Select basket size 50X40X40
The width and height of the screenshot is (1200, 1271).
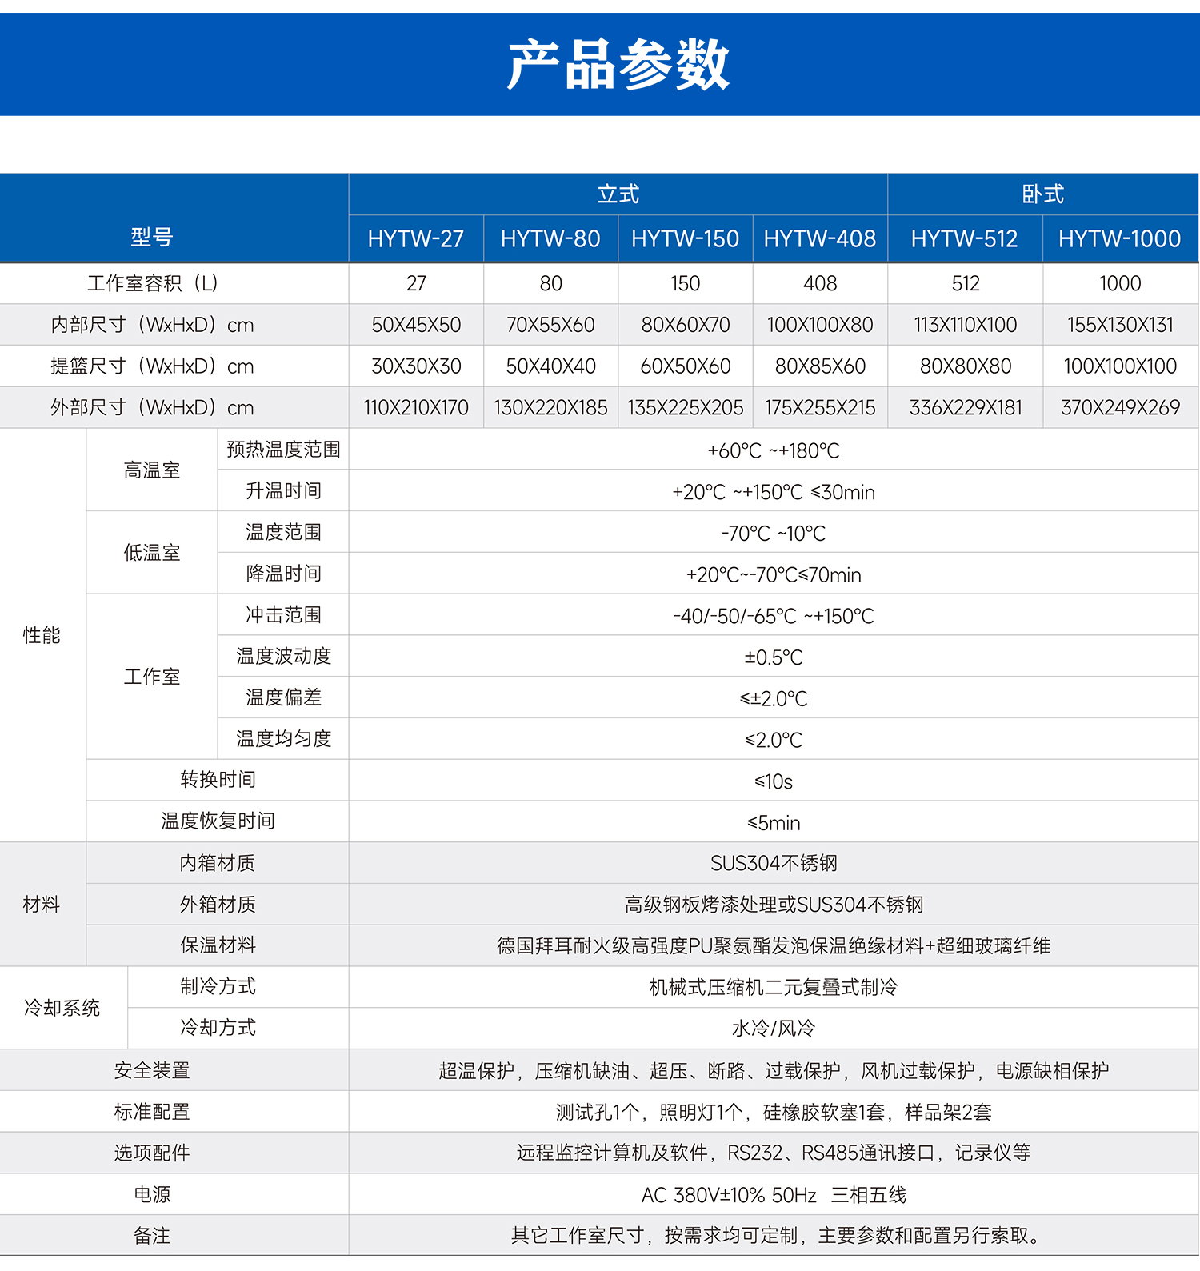coord(550,366)
